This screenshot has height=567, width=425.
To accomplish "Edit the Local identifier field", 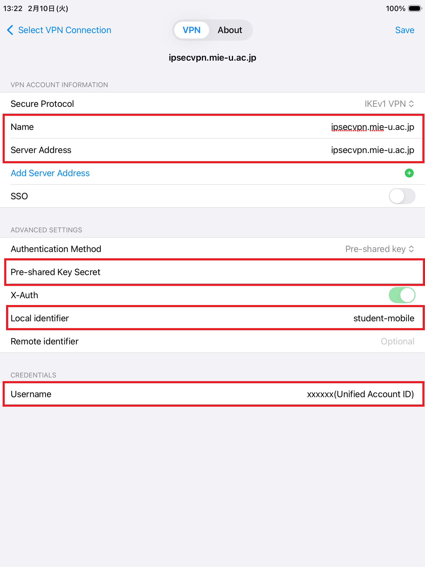I will click(x=384, y=318).
